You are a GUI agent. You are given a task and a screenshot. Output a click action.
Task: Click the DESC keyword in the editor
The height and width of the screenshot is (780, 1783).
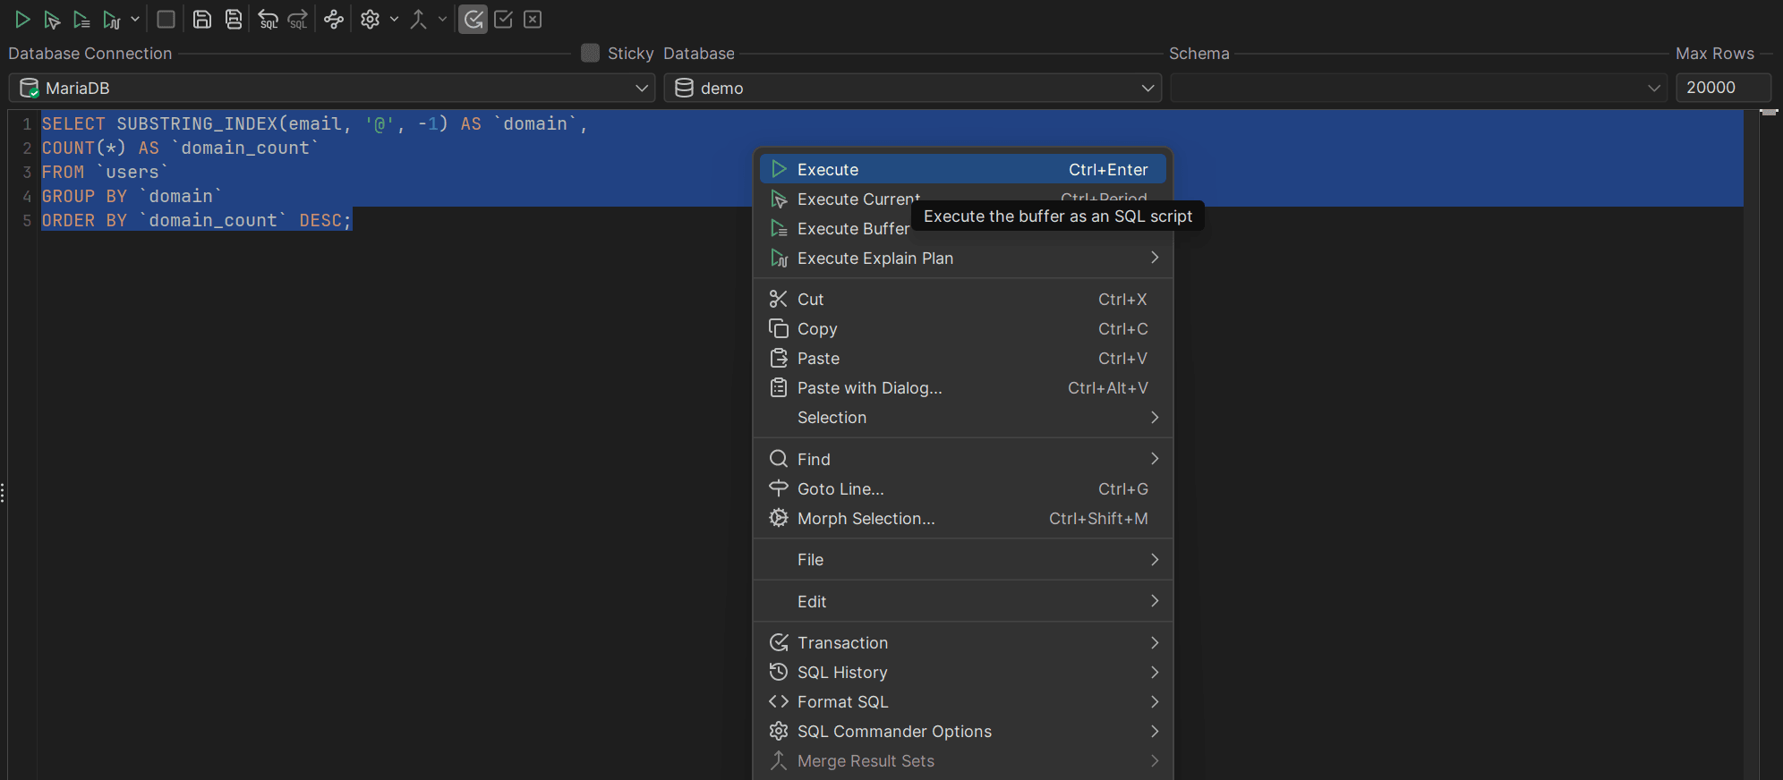(320, 220)
